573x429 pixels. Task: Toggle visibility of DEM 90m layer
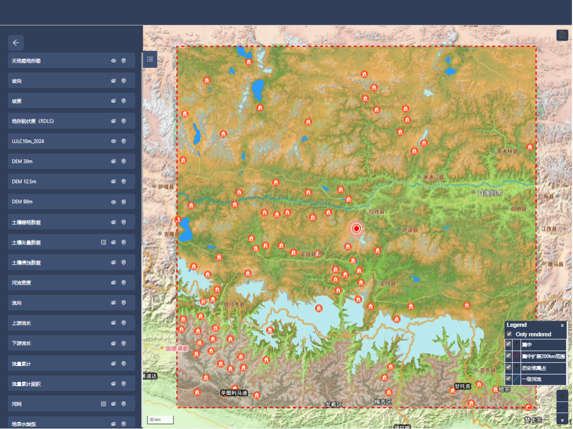coord(114,202)
